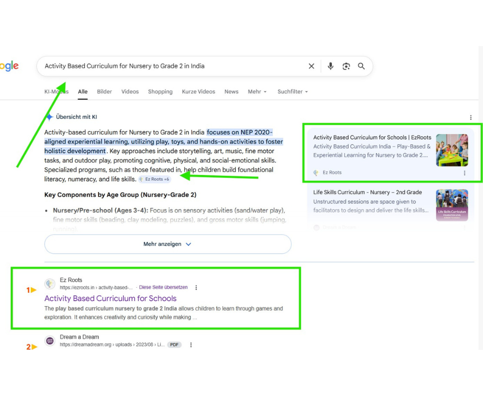The image size is (483, 396).
Task: Click Nursery/Pre-school (Ages 3-4) text
Action: pyautogui.click(x=100, y=211)
